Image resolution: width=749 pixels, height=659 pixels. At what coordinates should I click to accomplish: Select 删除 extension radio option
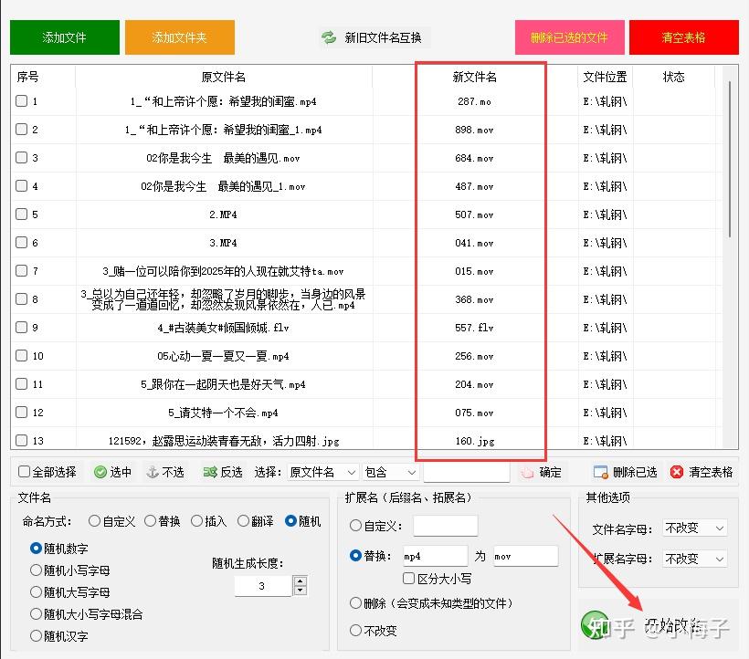tap(355, 603)
